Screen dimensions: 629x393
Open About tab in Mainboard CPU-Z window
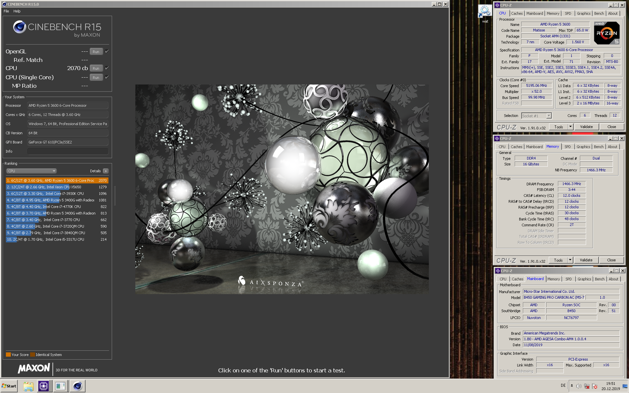pyautogui.click(x=613, y=279)
